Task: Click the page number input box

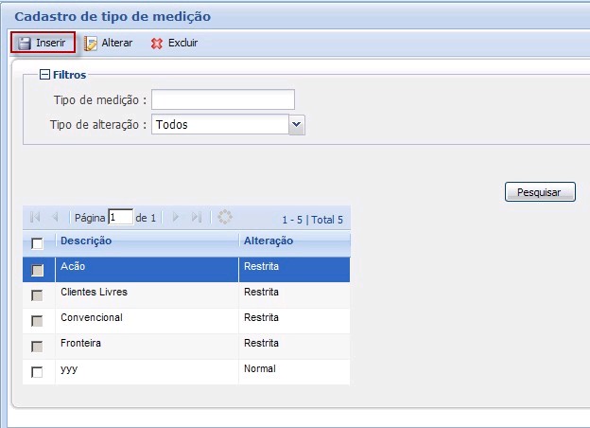Action: pos(120,218)
